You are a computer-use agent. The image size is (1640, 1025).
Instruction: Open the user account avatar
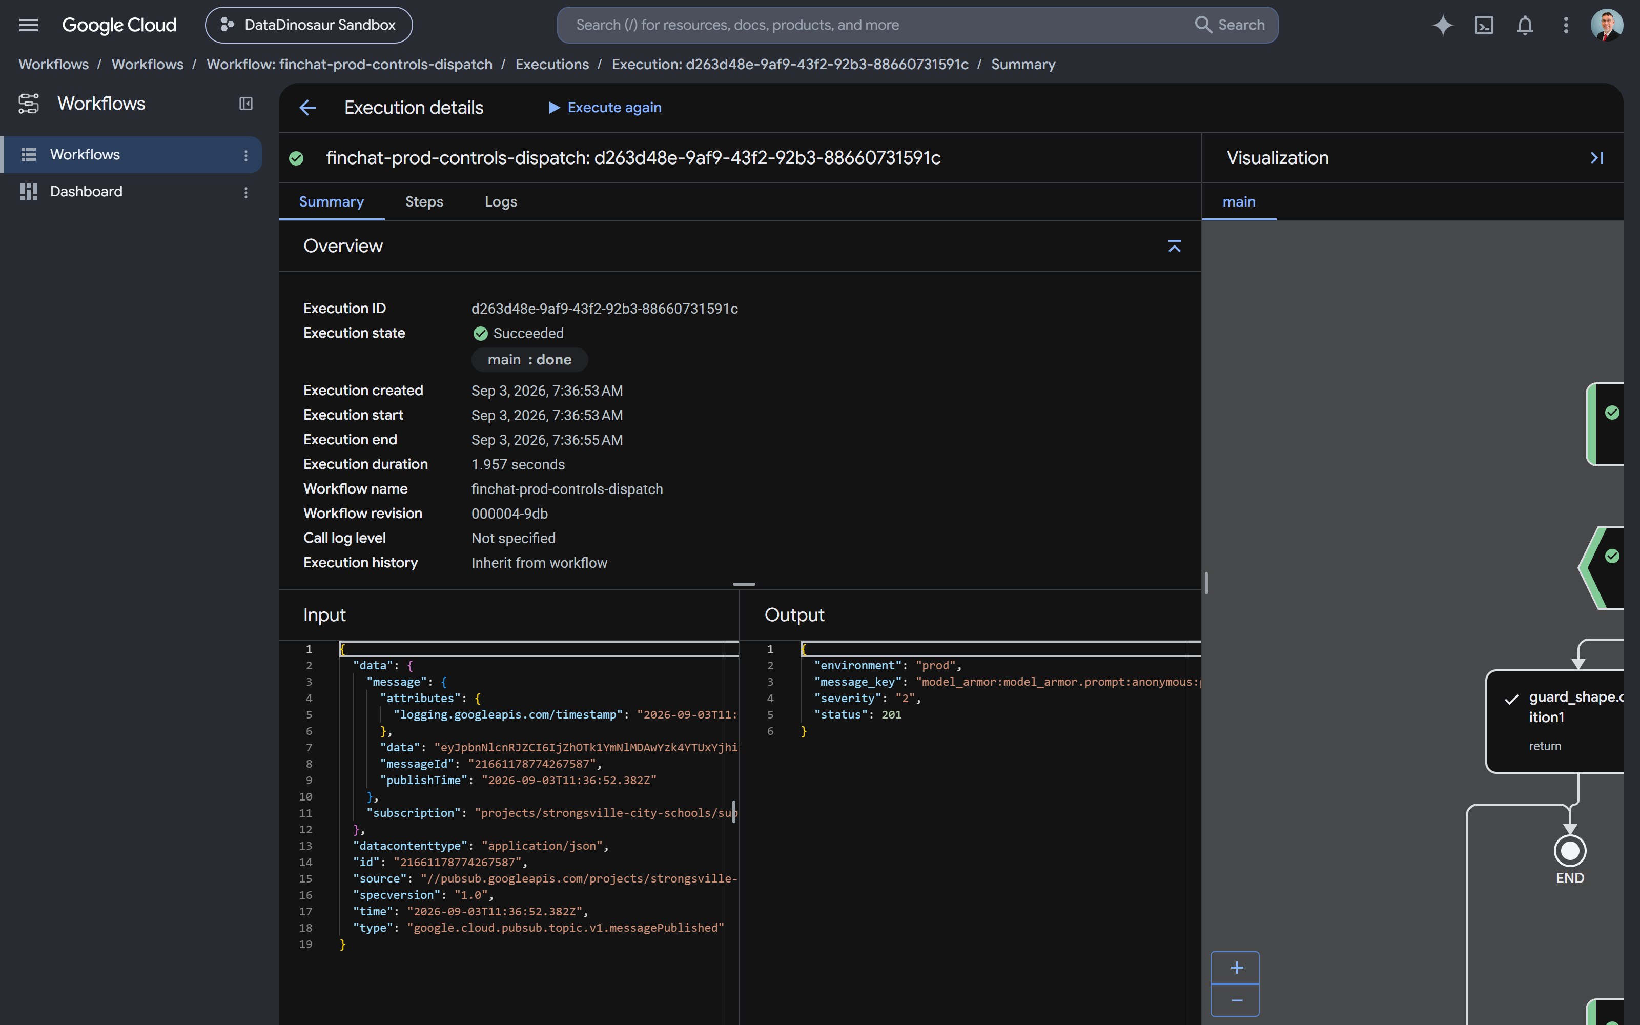pos(1607,25)
